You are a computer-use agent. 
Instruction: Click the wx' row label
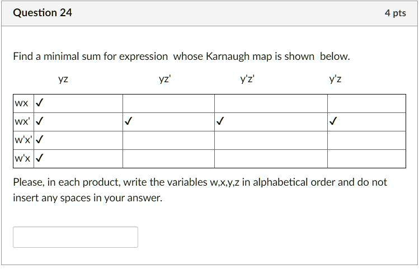[22, 121]
